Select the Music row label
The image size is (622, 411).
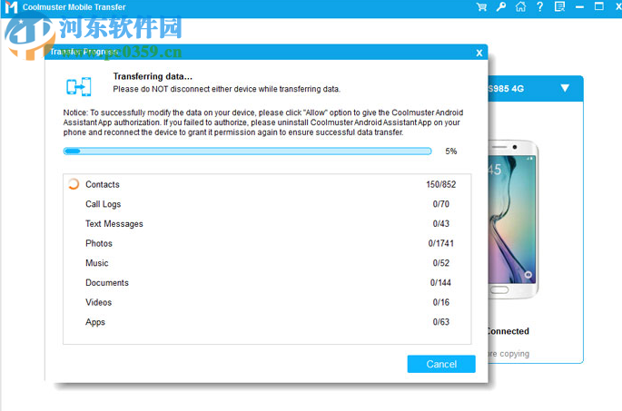[x=97, y=263]
